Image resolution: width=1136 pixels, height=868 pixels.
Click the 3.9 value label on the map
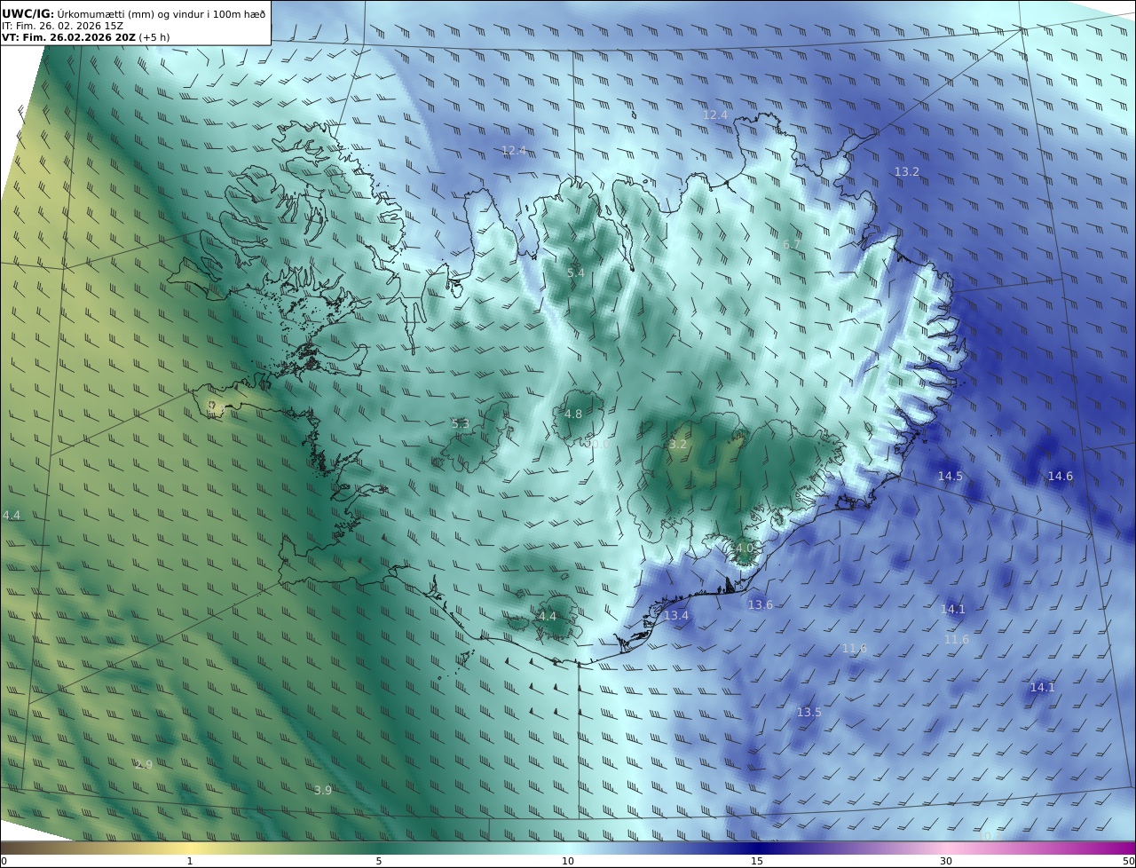(x=323, y=790)
